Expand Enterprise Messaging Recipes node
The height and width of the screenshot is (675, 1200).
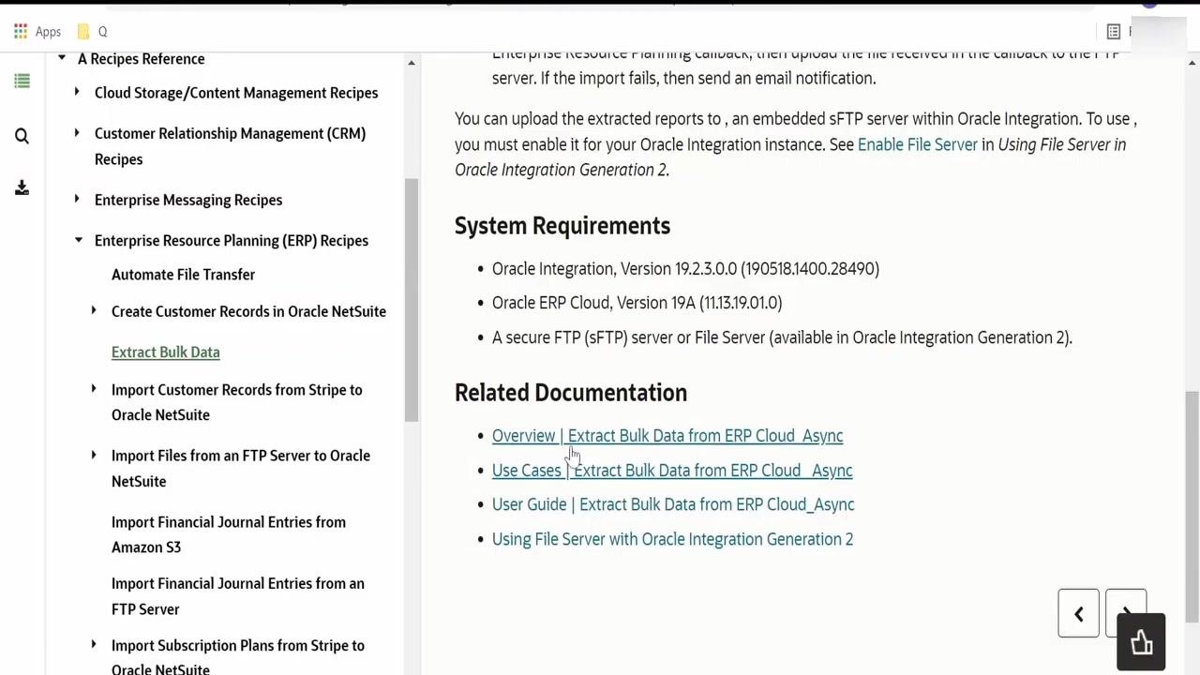77,199
